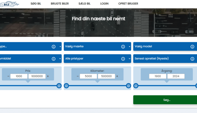
Task: Expand the Alle pristyper dropdown
Action: point(92,59)
